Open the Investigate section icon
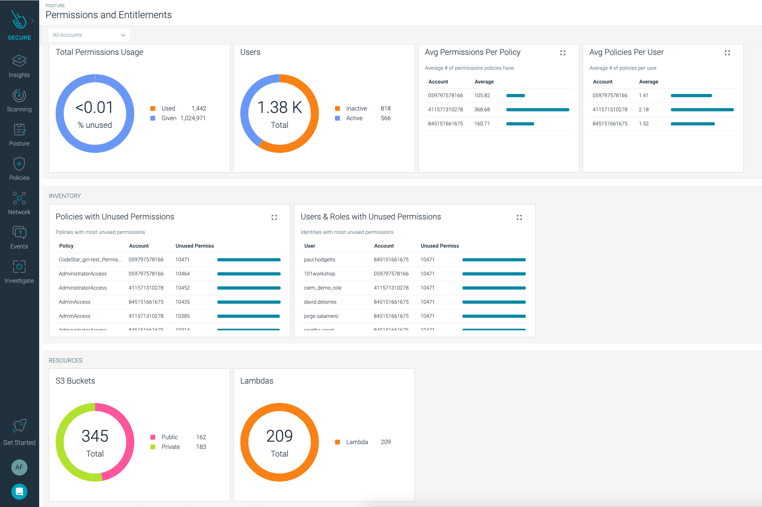The height and width of the screenshot is (507, 762). point(19,267)
